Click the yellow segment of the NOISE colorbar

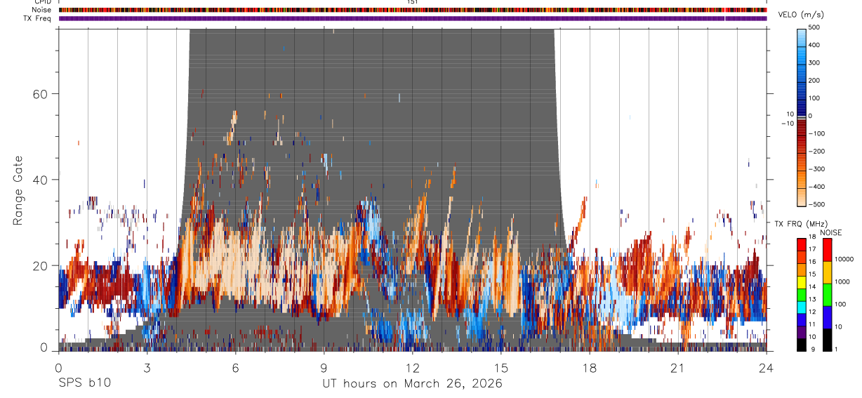[828, 272]
